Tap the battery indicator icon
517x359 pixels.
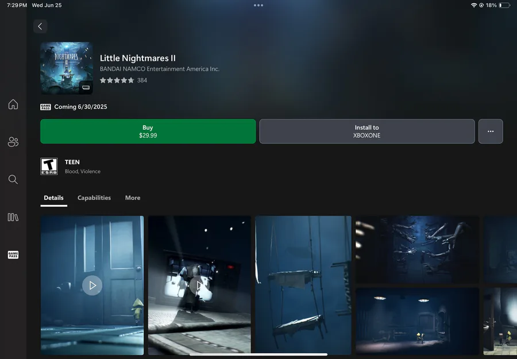[x=504, y=5]
